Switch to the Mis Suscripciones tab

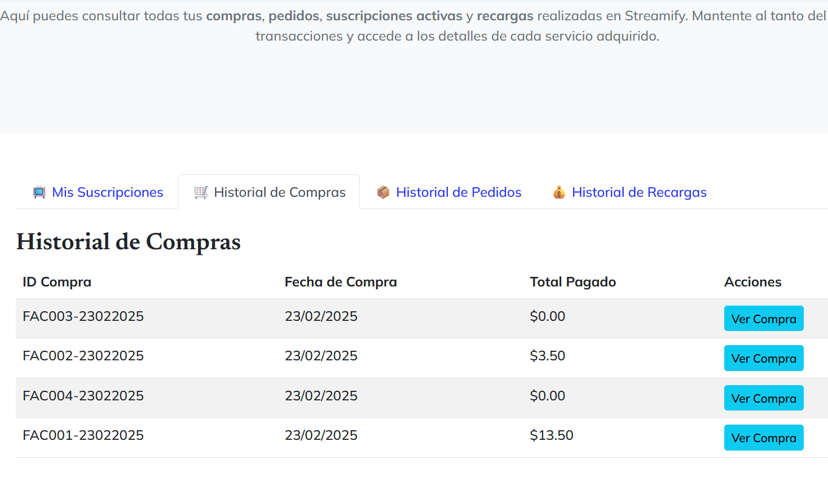point(107,192)
